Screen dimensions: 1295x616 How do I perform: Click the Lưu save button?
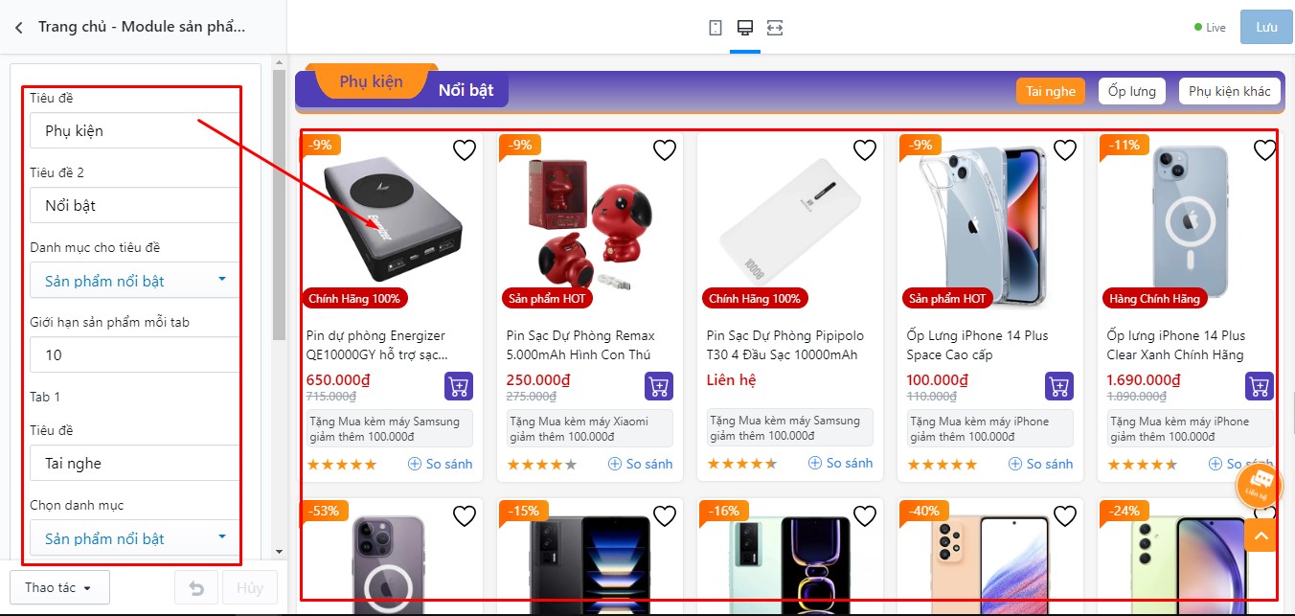point(1266,27)
